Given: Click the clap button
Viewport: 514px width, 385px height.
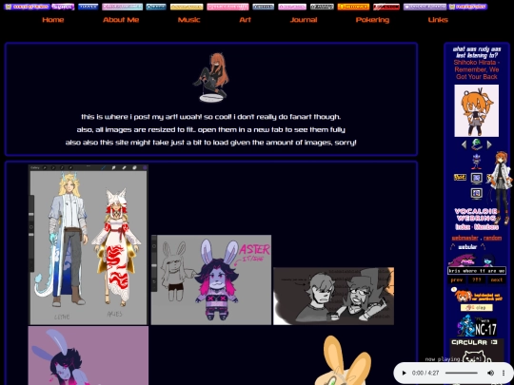Looking at the screenshot, I should pyautogui.click(x=476, y=307).
